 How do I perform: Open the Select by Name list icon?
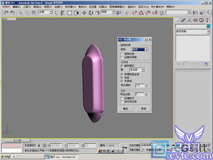click(x=63, y=13)
